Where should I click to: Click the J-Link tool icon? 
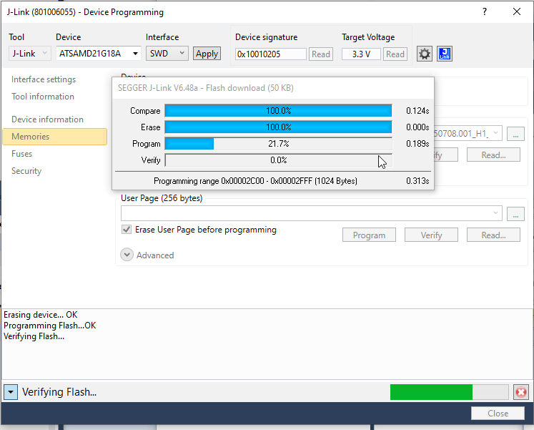point(445,54)
